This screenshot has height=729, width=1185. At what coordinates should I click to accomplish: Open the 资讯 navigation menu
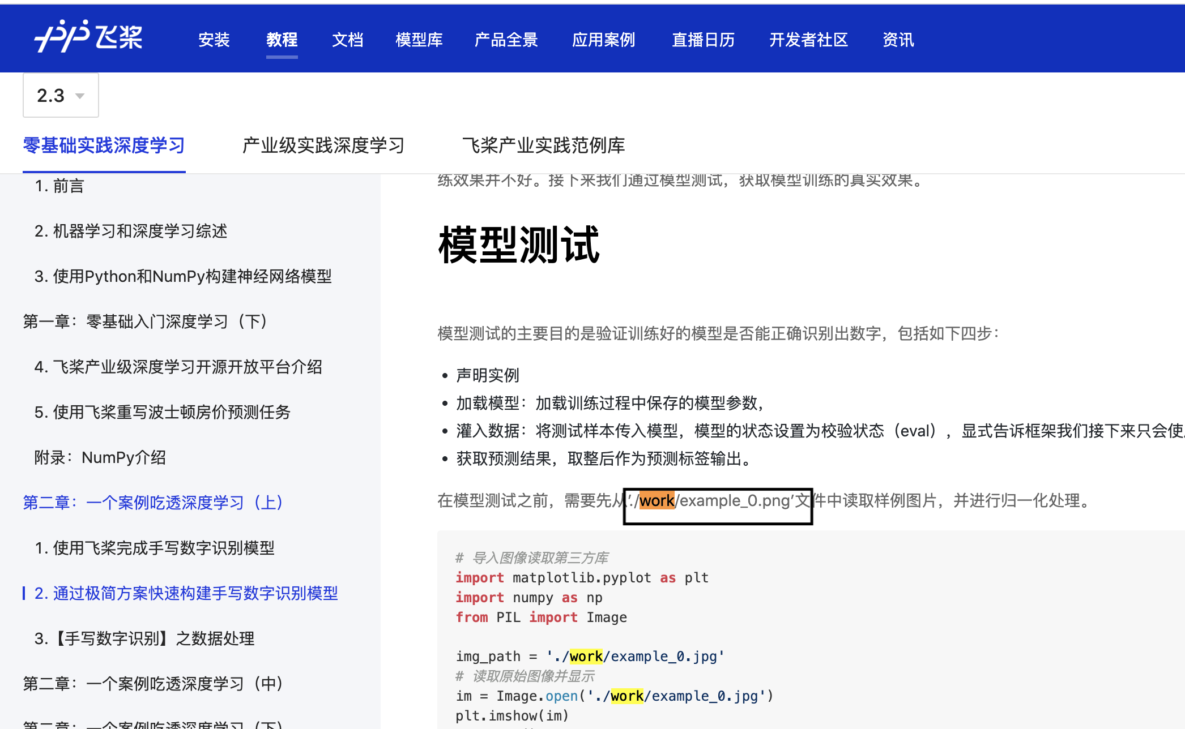coord(897,40)
